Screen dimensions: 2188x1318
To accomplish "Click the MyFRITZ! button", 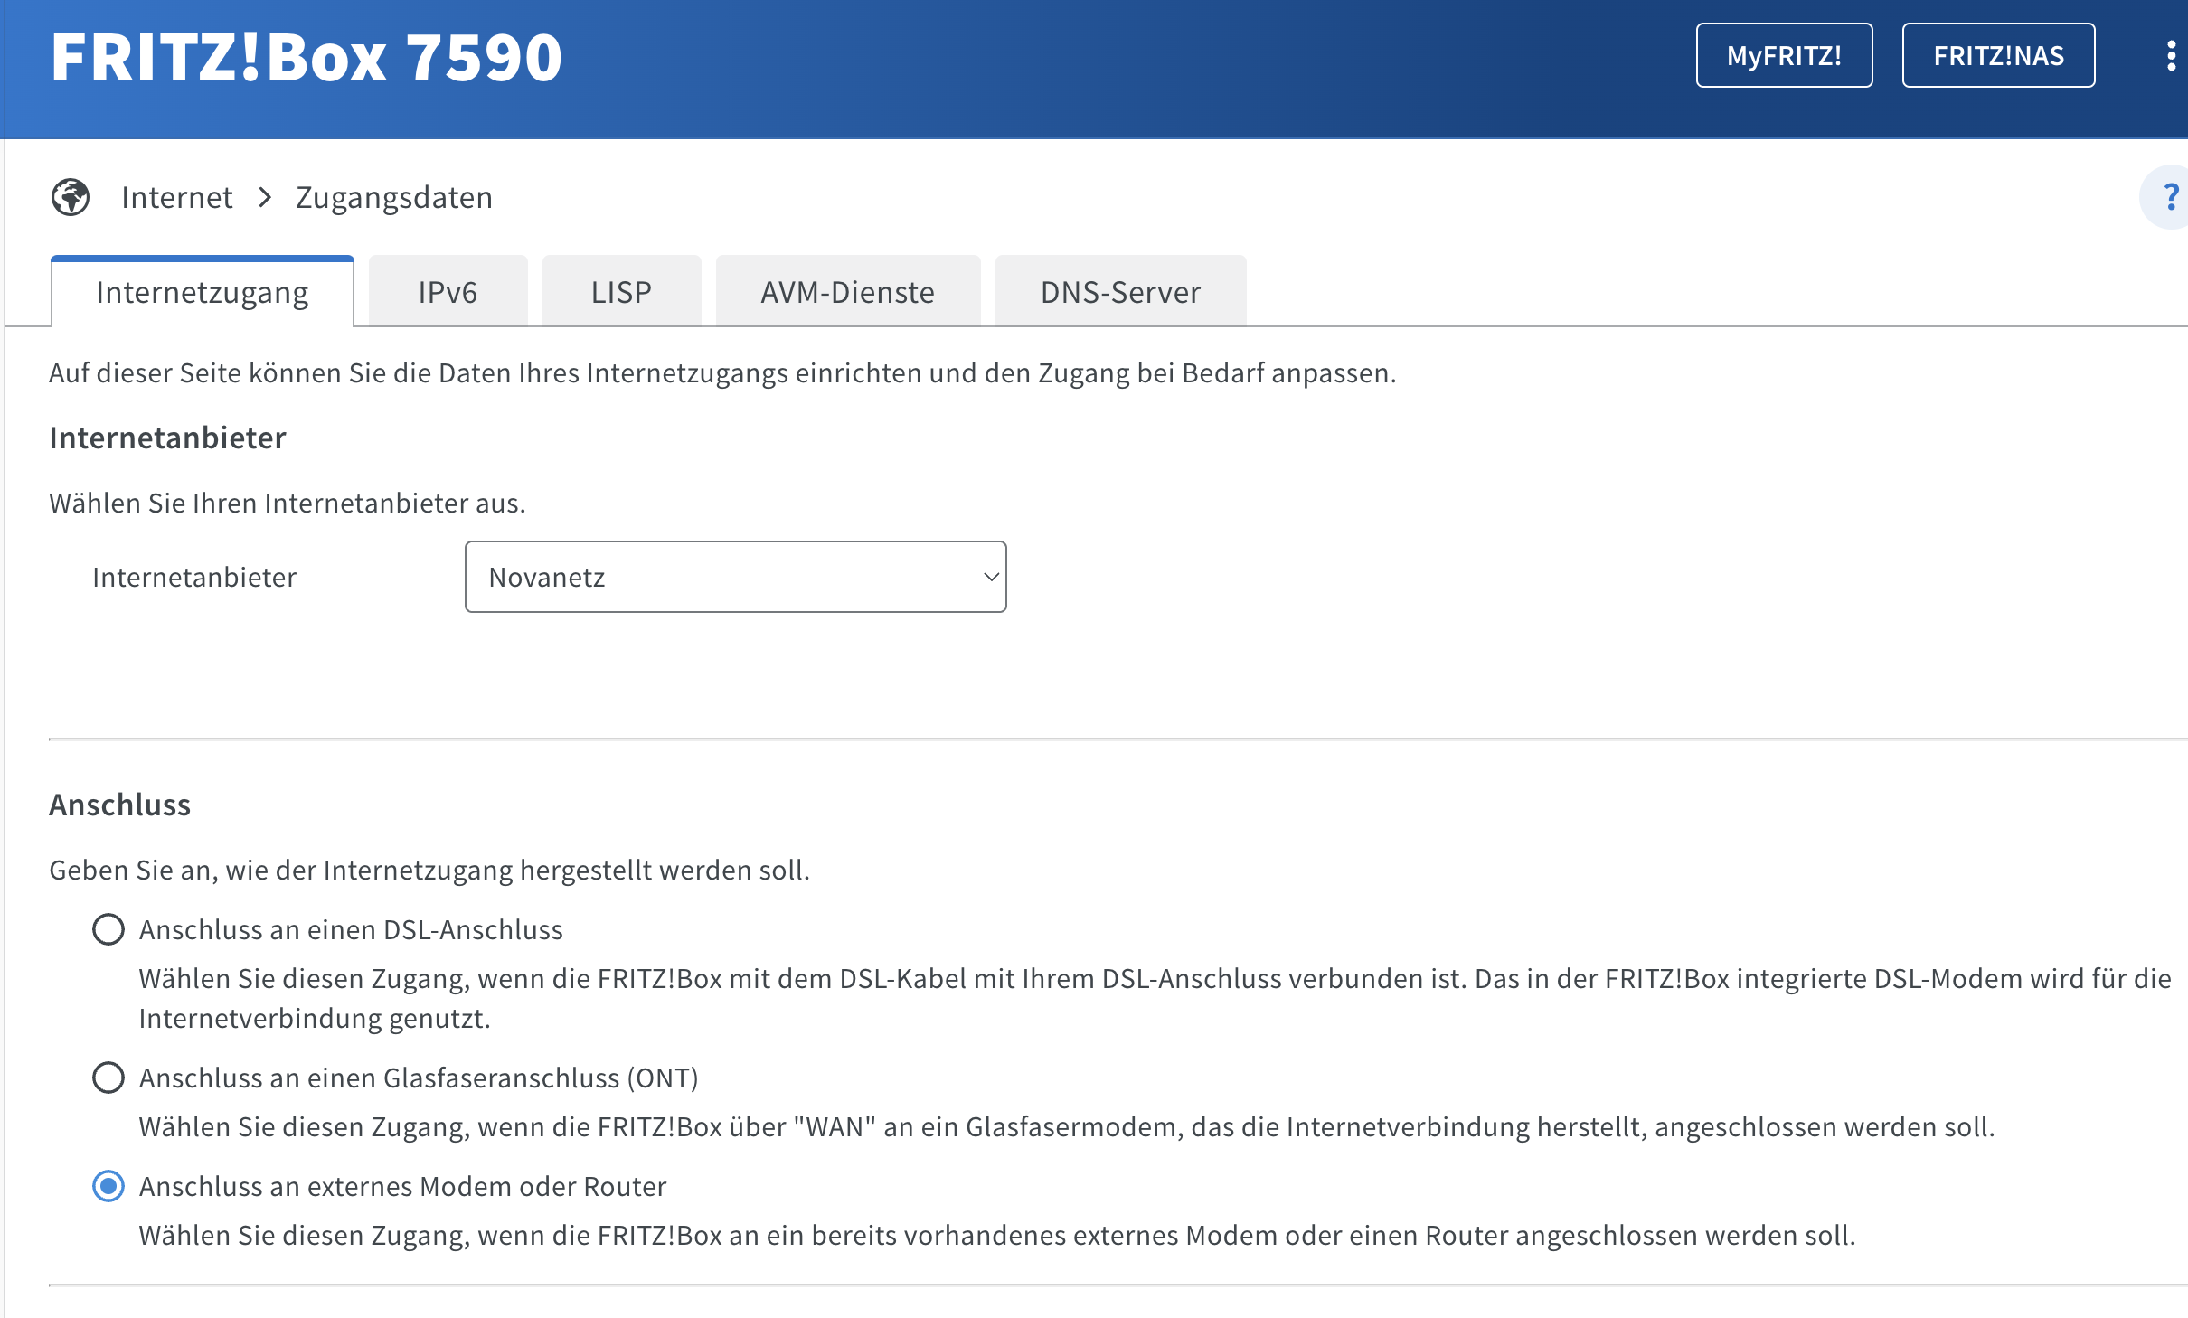I will 1784,55.
